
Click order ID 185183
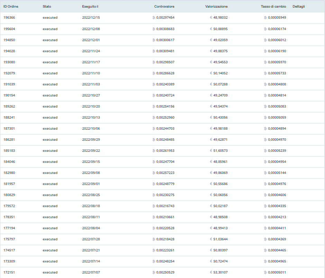(x=9, y=151)
